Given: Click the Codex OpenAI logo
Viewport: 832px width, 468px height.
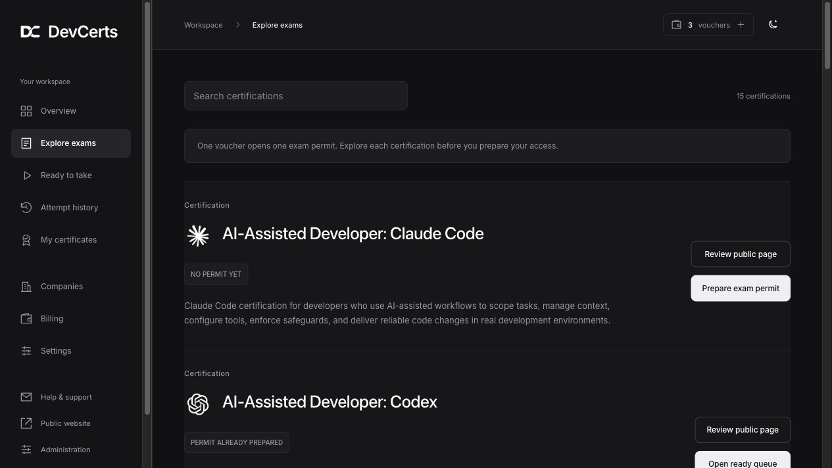Looking at the screenshot, I should 198,404.
